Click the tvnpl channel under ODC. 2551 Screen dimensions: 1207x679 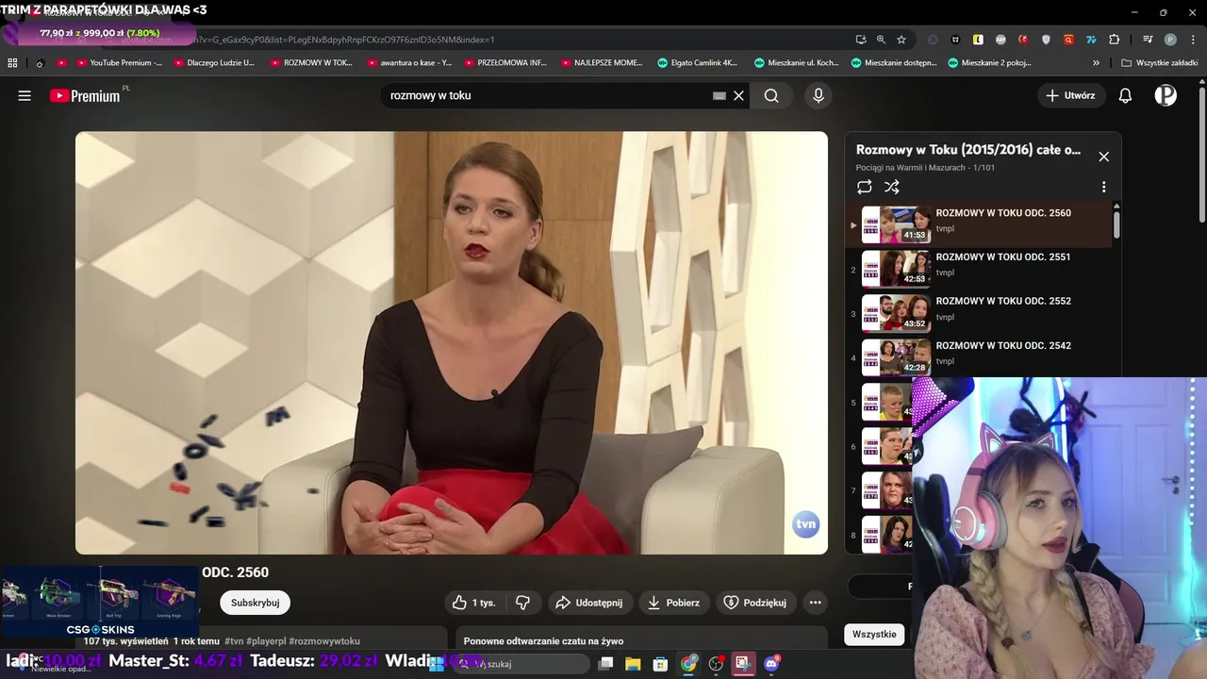(x=945, y=273)
